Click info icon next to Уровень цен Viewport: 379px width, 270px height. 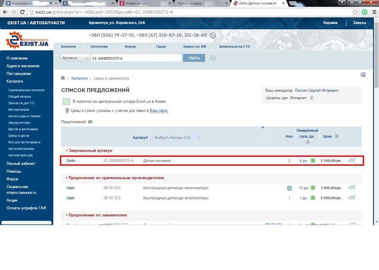point(312,98)
